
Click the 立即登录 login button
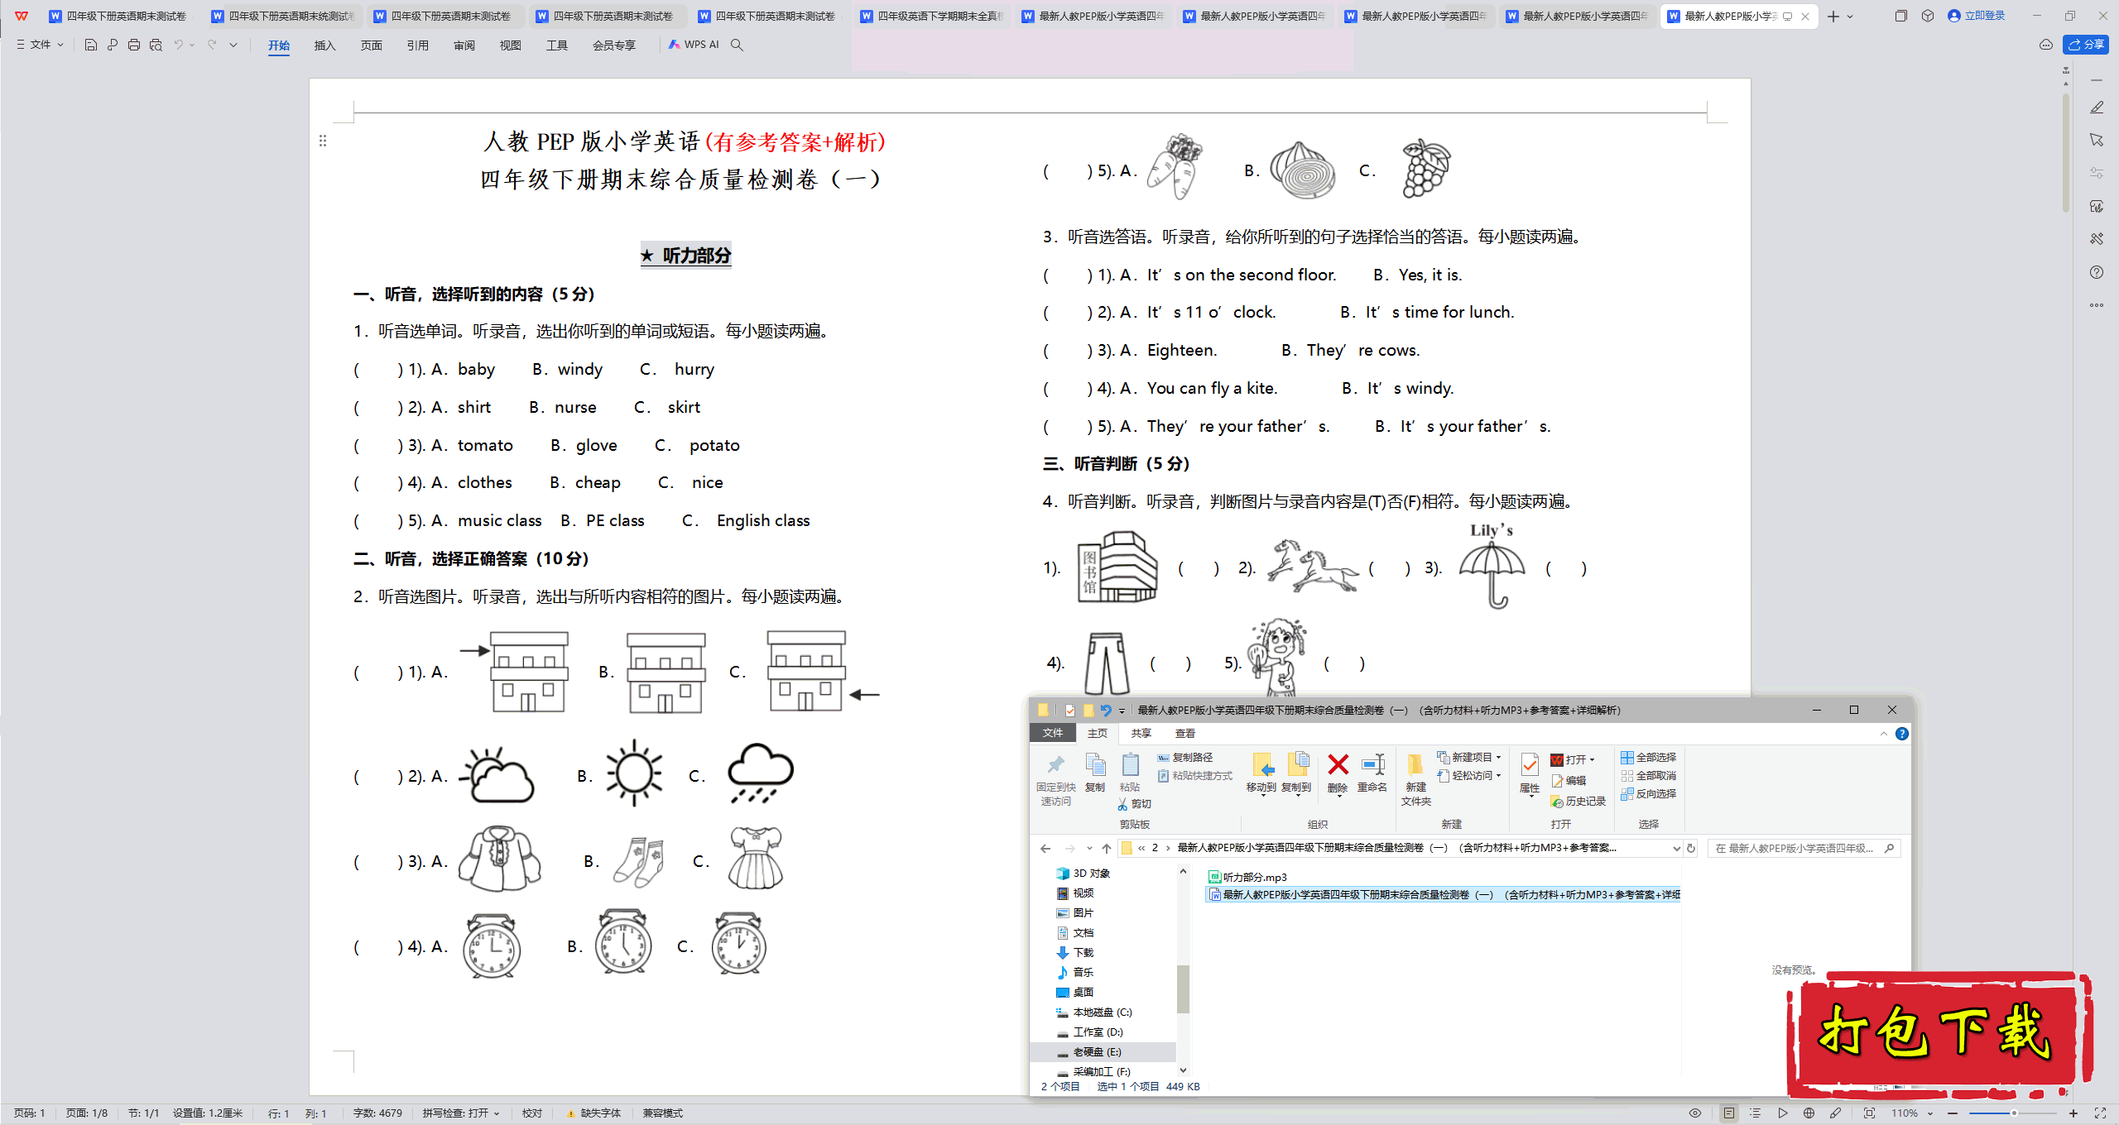[1977, 16]
